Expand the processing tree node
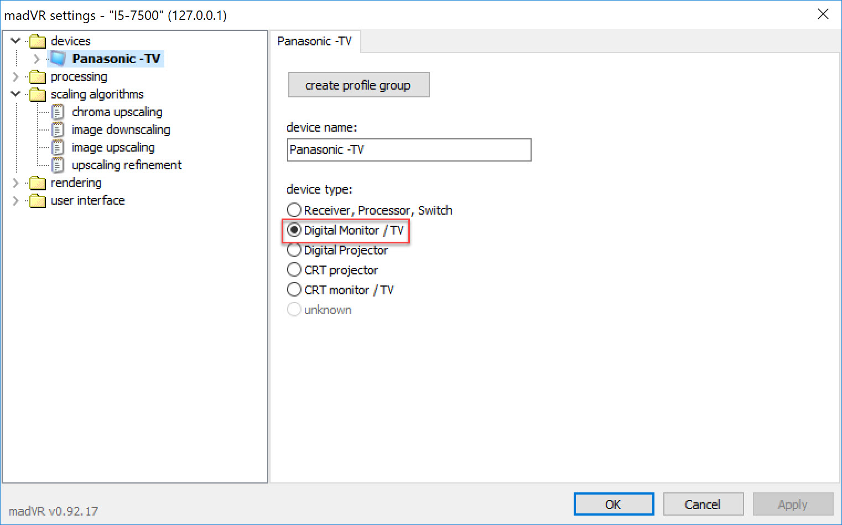The height and width of the screenshot is (525, 842). [x=15, y=76]
